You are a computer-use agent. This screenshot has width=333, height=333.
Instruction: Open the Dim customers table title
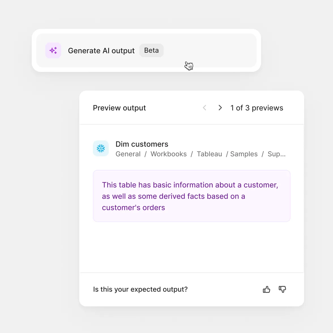click(142, 144)
